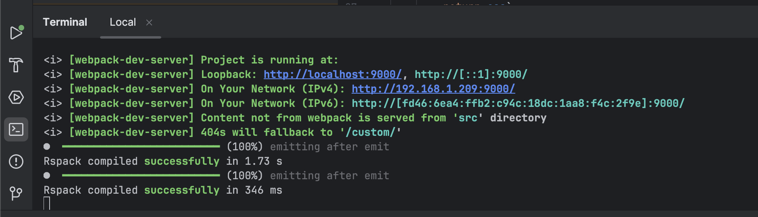Click the 'src' directory text
Image resolution: width=758 pixels, height=217 pixels.
(x=468, y=118)
